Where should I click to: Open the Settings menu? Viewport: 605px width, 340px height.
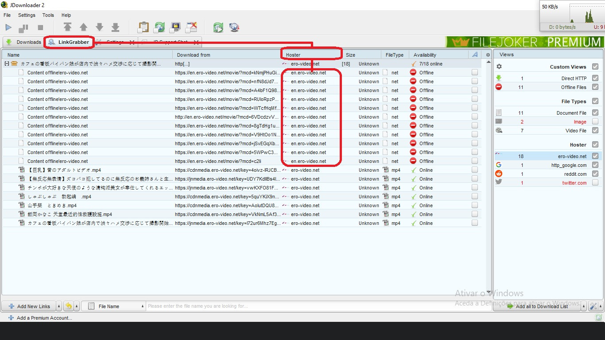coord(27,15)
